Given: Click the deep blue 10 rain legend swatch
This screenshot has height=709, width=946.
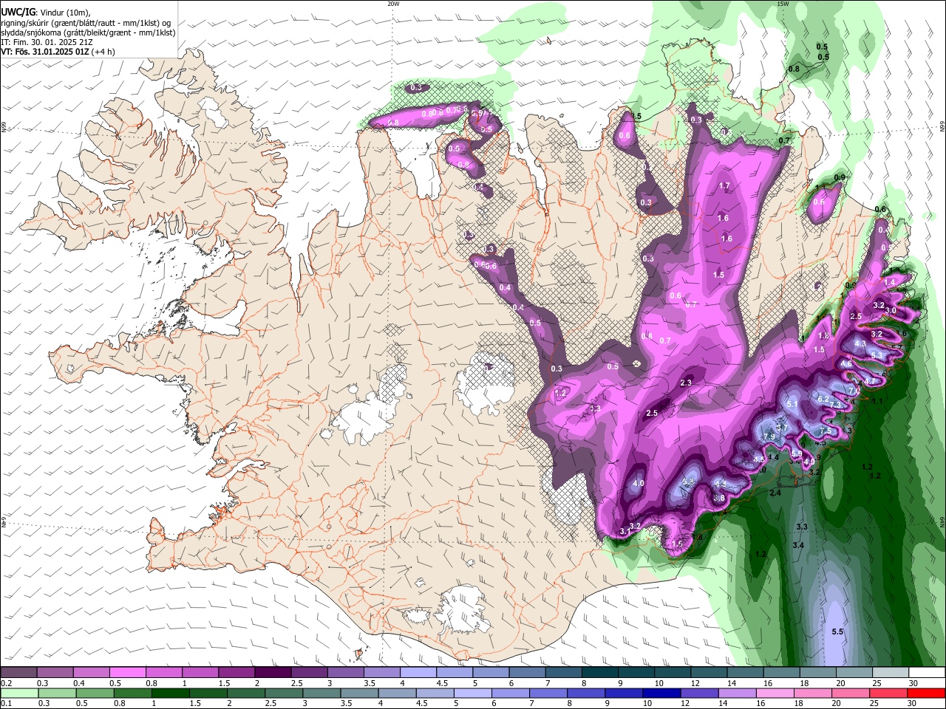Looking at the screenshot, I should click(x=661, y=693).
